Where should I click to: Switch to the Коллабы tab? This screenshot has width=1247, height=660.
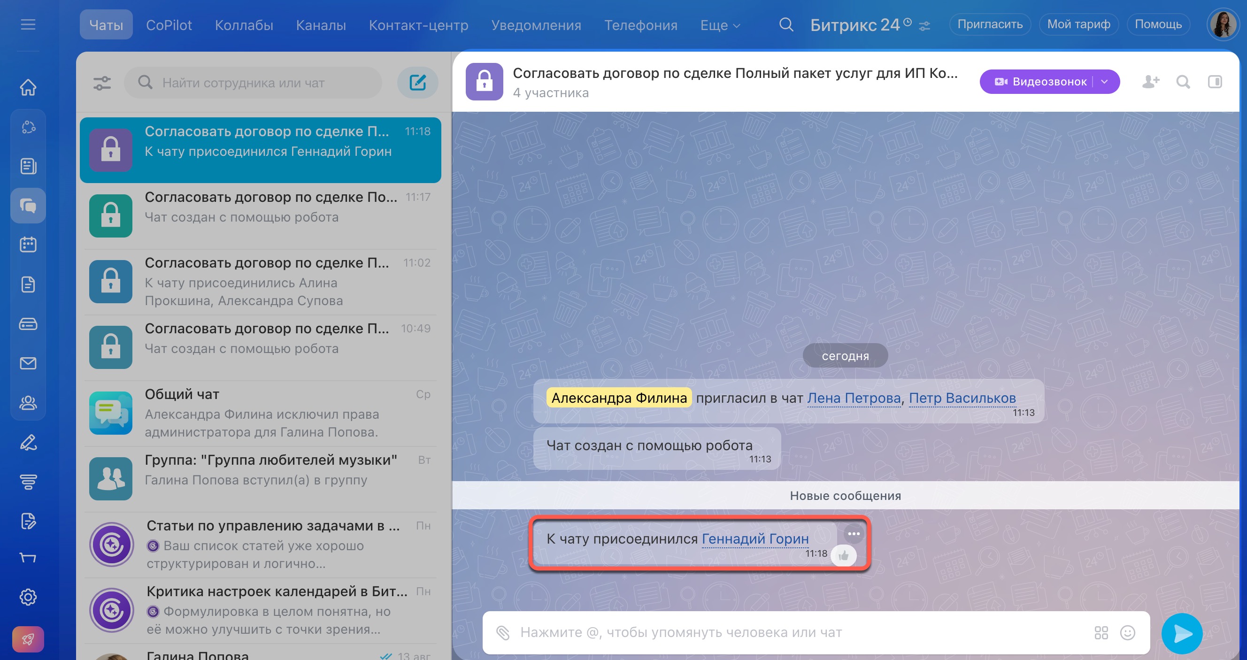coord(244,25)
